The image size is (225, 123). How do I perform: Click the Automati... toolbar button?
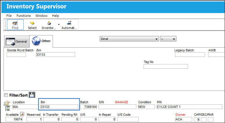69,25
